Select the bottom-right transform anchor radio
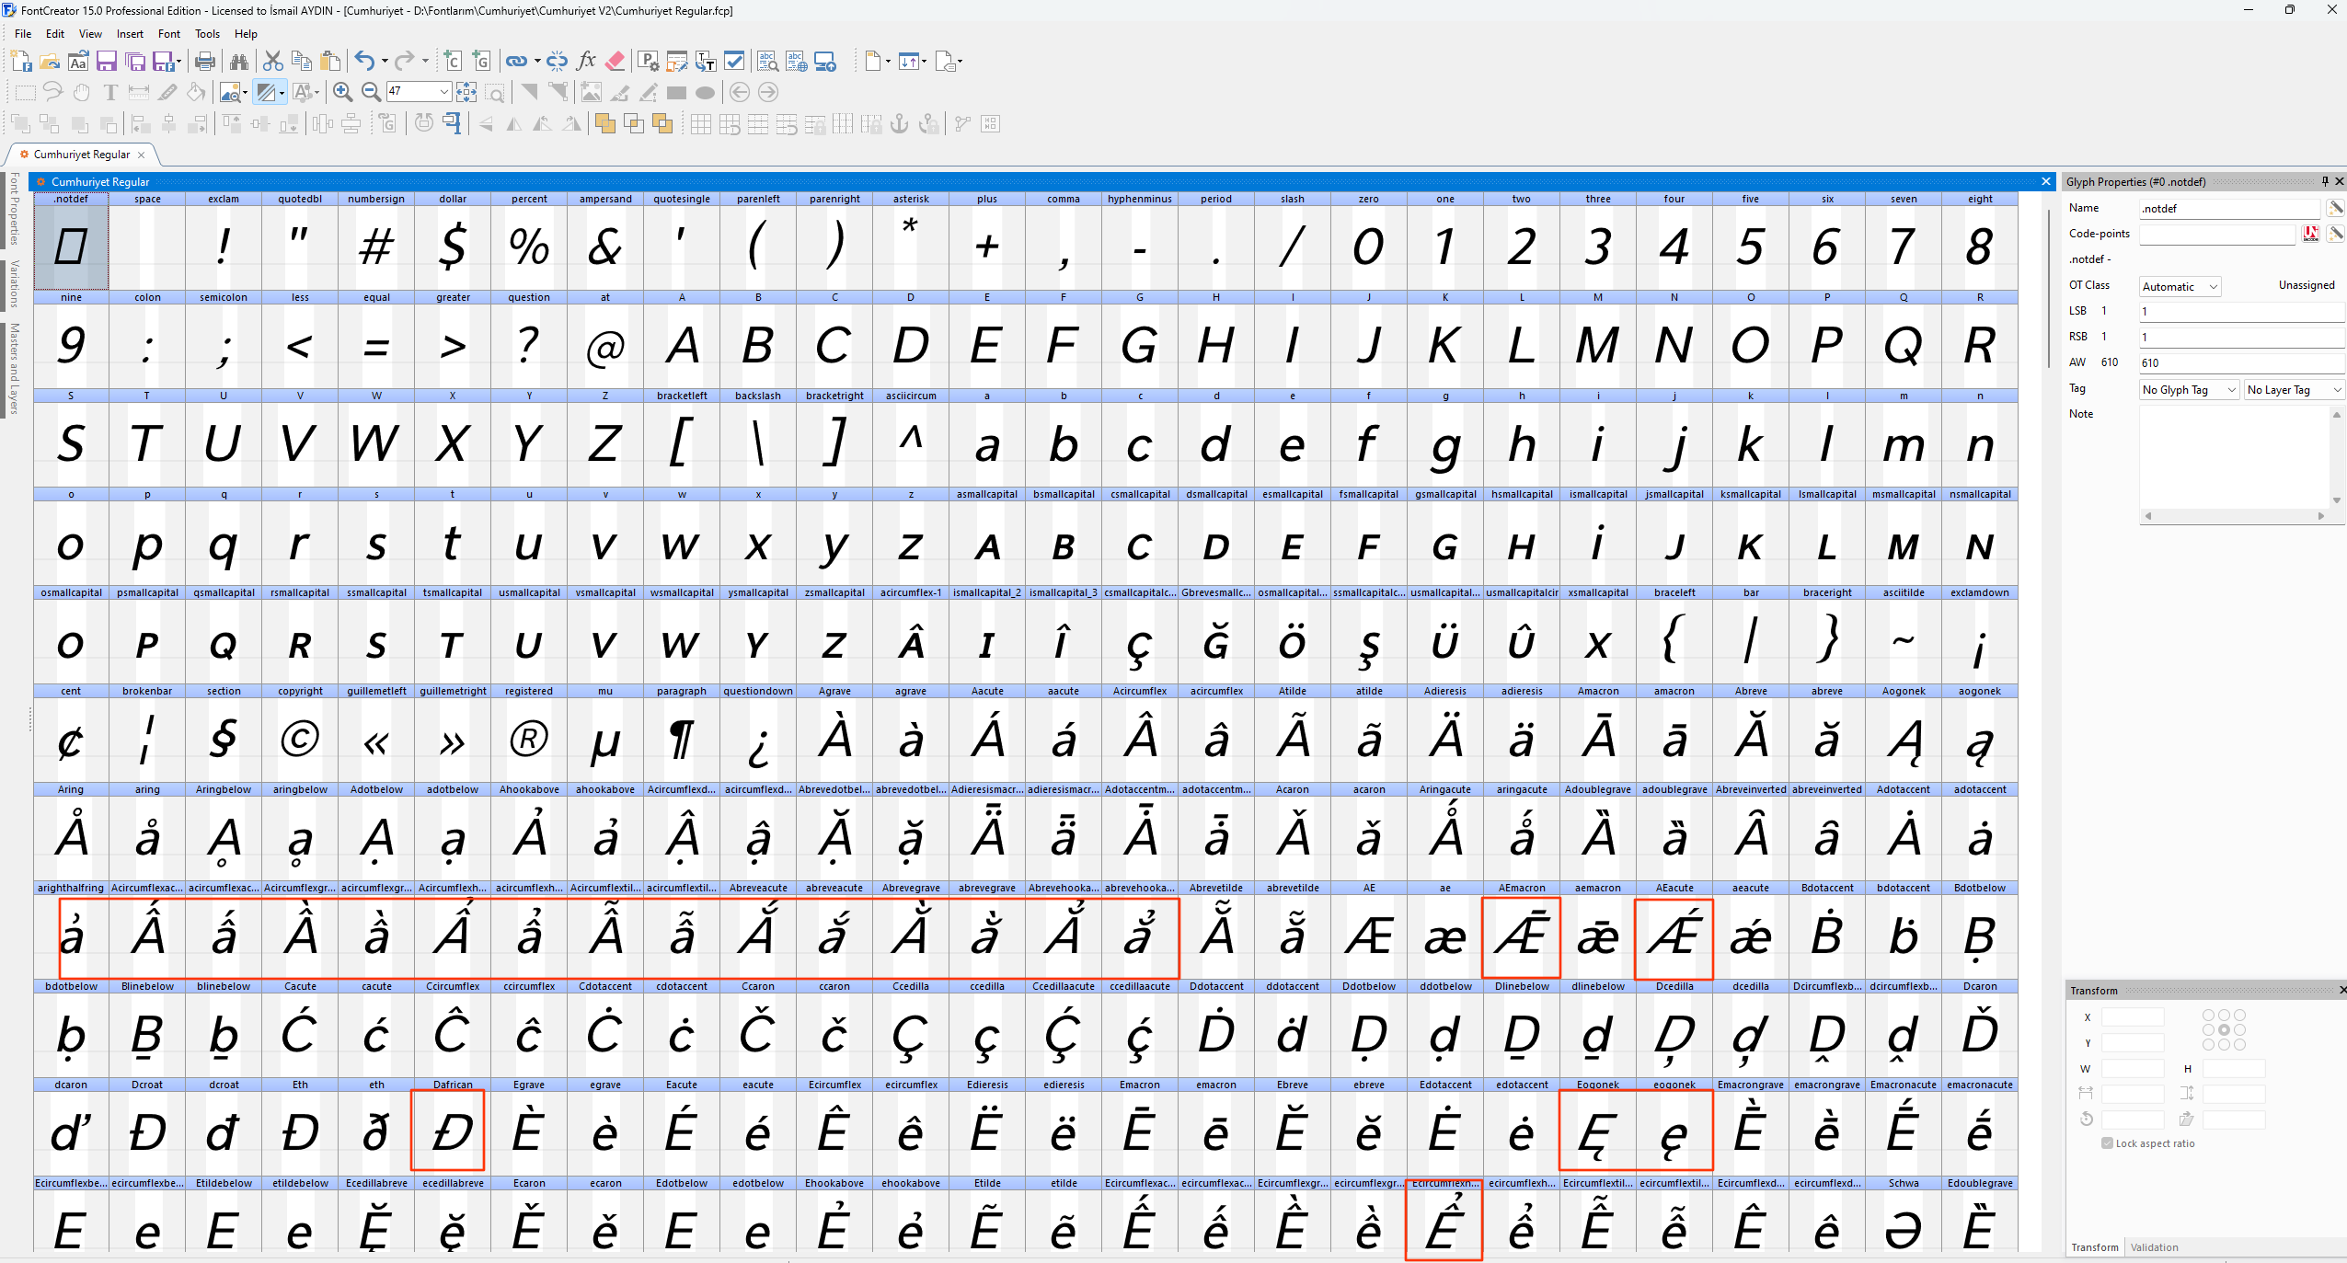Screen dimensions: 2347x1263 [2239, 1045]
